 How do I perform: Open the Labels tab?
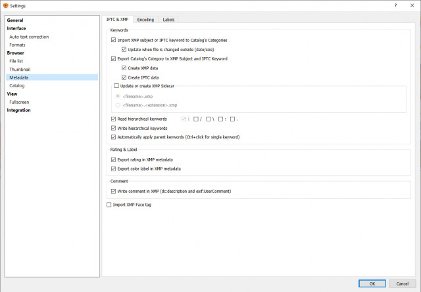point(168,20)
